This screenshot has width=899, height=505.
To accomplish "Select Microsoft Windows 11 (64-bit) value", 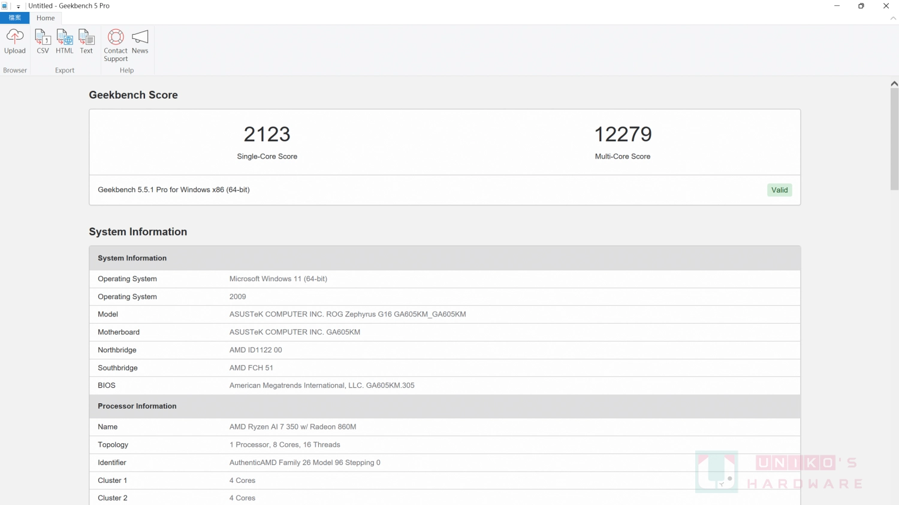I will coord(278,279).
